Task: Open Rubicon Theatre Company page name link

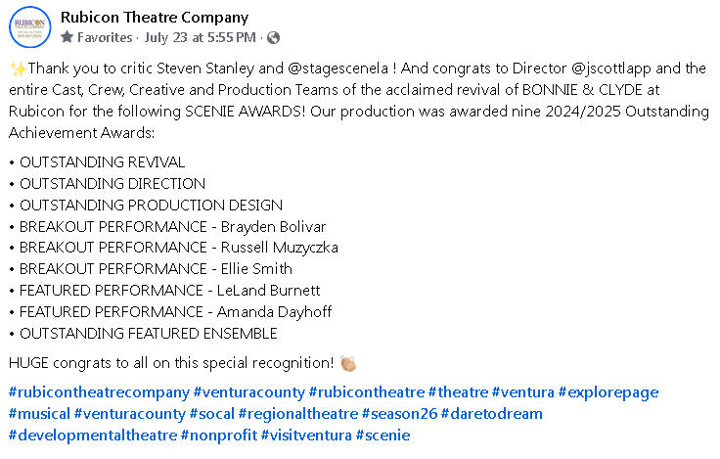Action: click(x=155, y=17)
